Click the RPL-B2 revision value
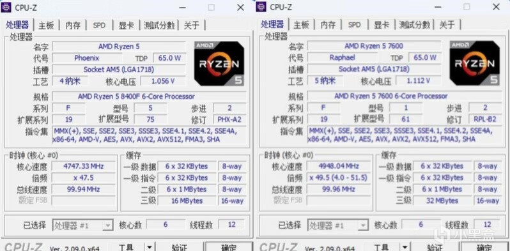Viewport: 510px width, 251px height. pos(485,119)
